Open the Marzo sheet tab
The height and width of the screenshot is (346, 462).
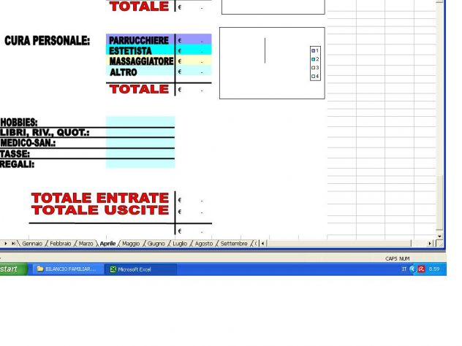tap(86, 244)
